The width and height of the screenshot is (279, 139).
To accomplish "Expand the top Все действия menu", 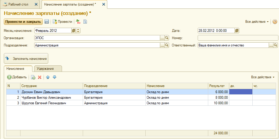I will tap(257, 22).
